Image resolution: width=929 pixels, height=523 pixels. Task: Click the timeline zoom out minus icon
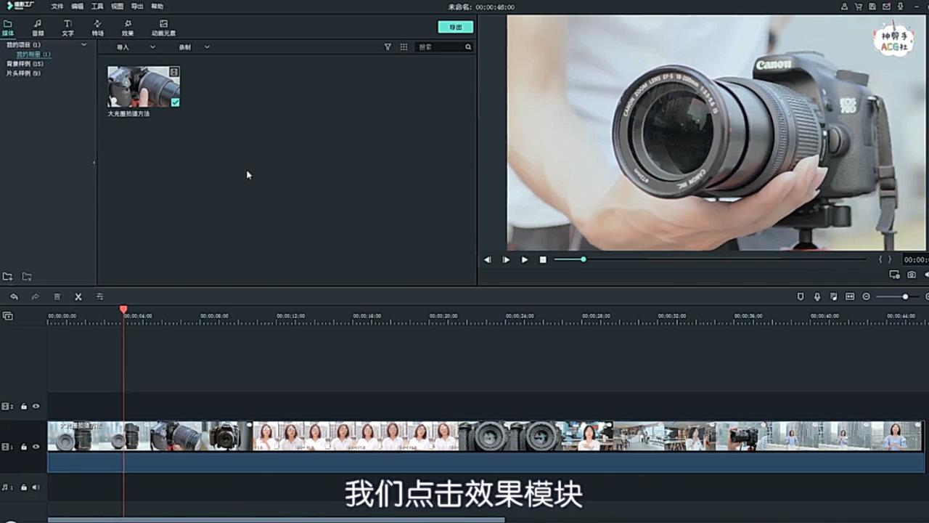(x=866, y=297)
